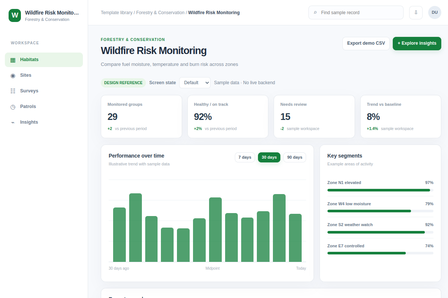
Task: Click the Patrols clock icon
Action: tap(13, 107)
